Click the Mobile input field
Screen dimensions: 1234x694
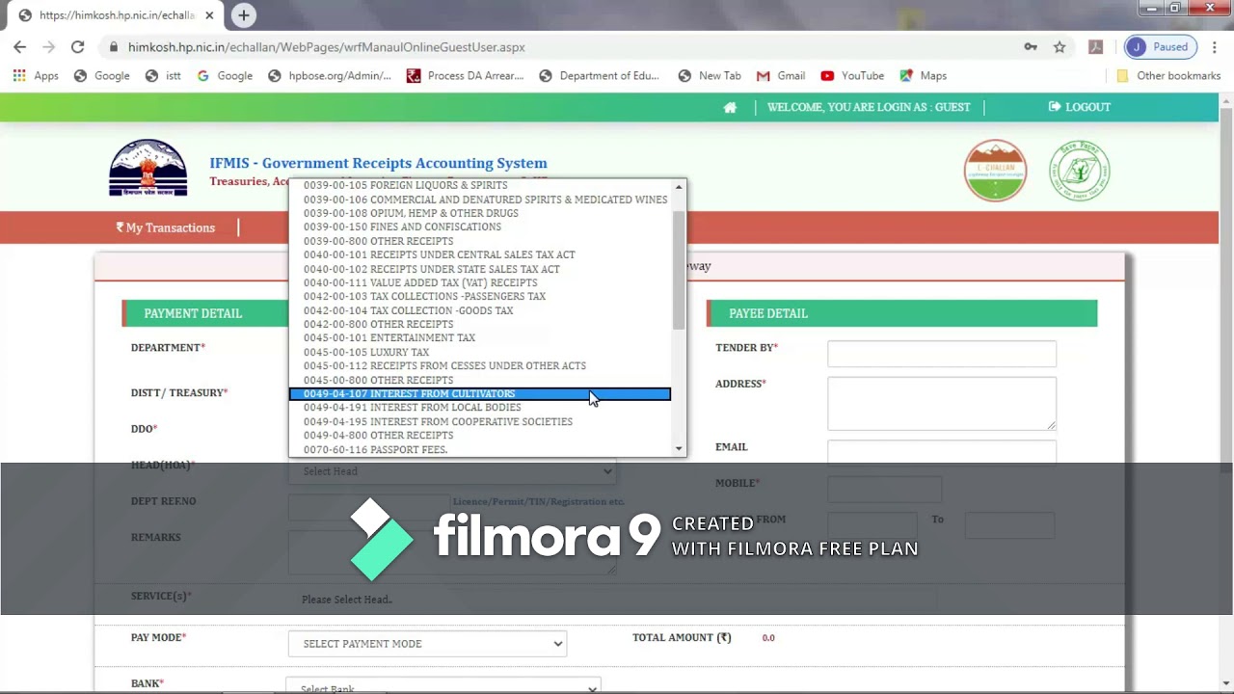[x=884, y=489]
